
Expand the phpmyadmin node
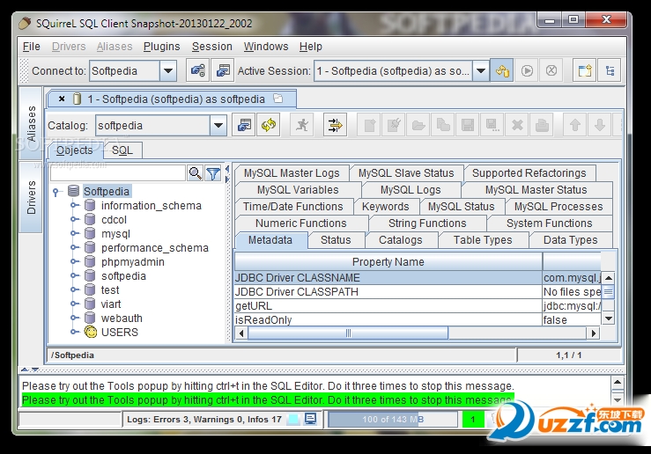[74, 261]
